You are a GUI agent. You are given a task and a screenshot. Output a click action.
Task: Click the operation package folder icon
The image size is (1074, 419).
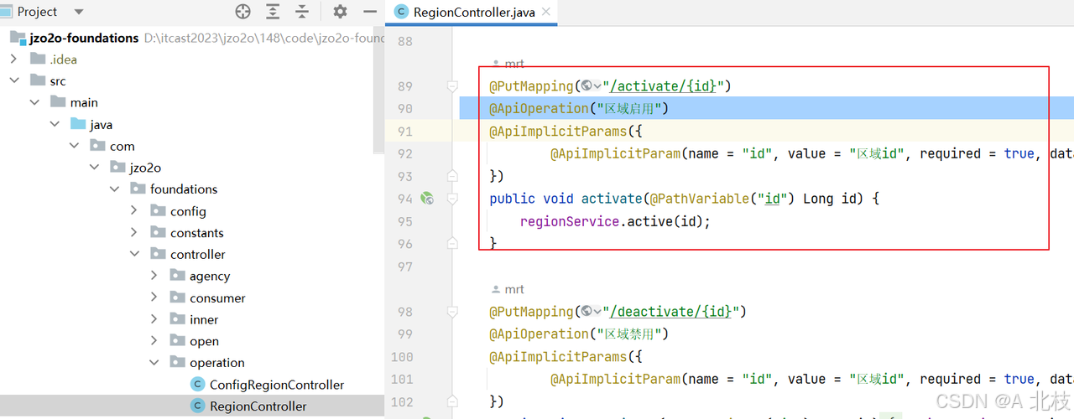coord(177,363)
